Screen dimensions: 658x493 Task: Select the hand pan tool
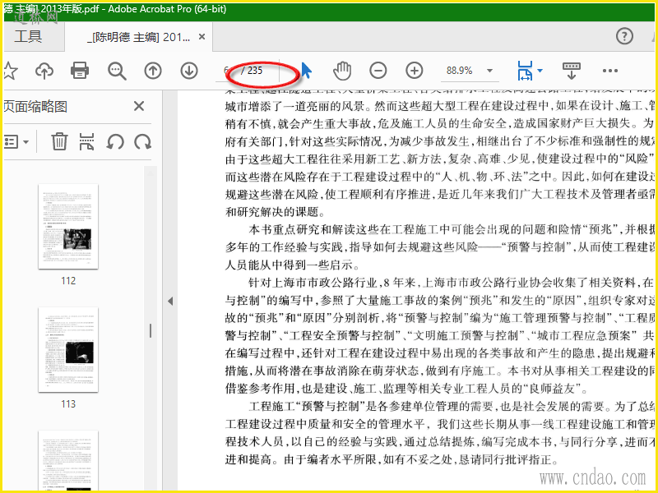tap(342, 71)
